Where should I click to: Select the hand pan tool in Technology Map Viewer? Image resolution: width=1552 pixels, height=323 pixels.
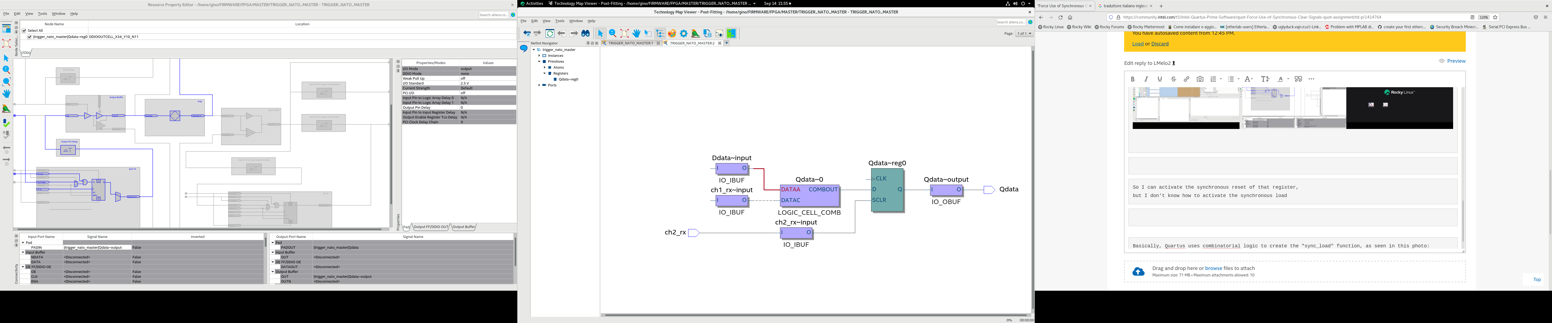pos(636,34)
